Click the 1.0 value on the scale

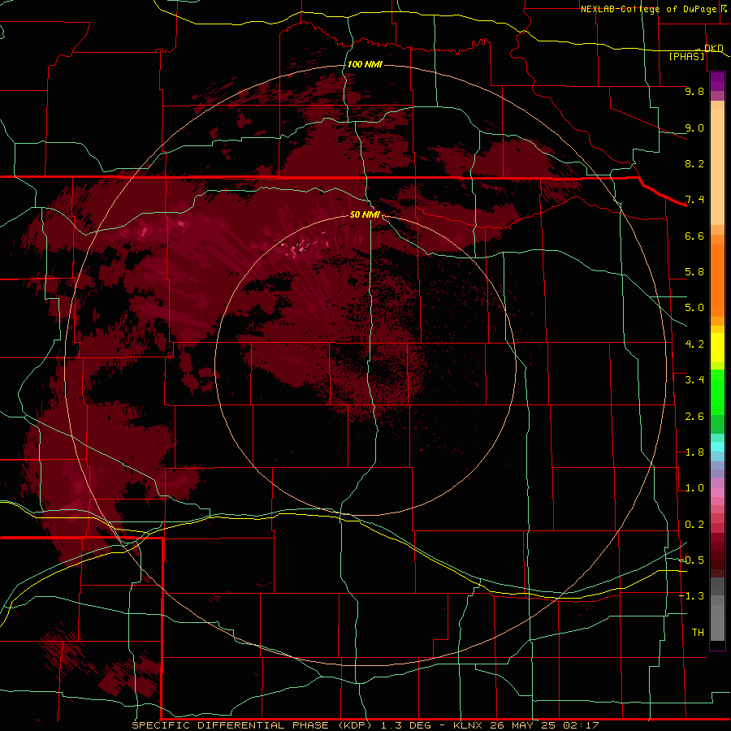[694, 488]
